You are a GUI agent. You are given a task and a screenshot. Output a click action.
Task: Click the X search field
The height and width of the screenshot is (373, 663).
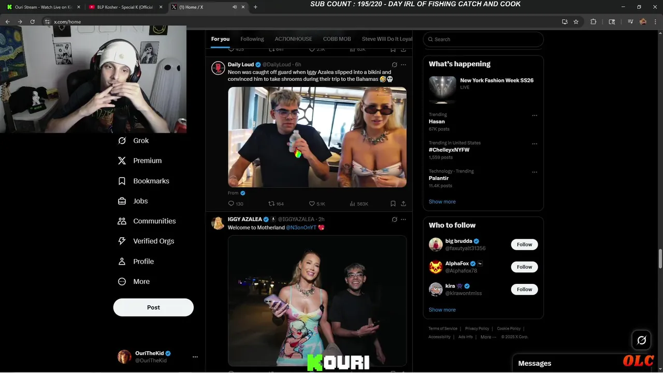coord(483,39)
